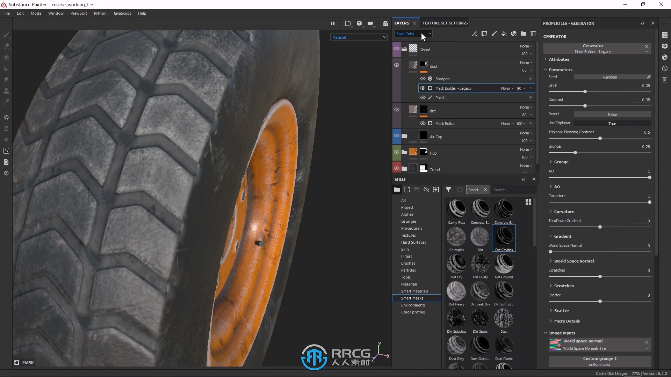The height and width of the screenshot is (377, 671).
Task: Select the Layers tab
Action: coord(402,23)
